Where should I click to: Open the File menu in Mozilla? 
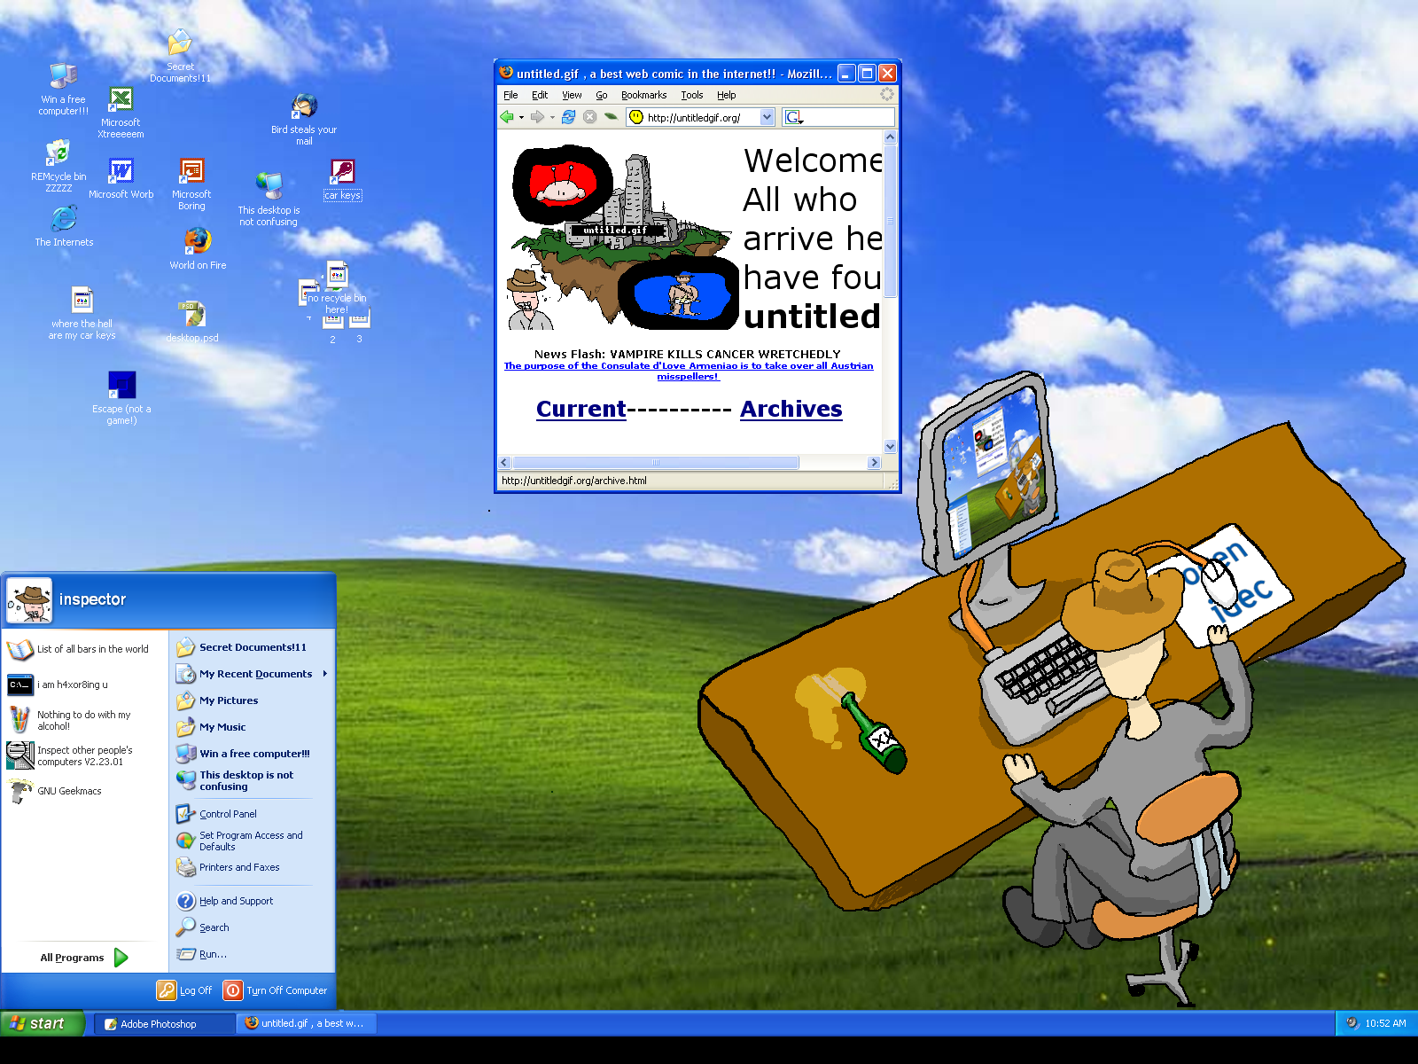tap(510, 95)
